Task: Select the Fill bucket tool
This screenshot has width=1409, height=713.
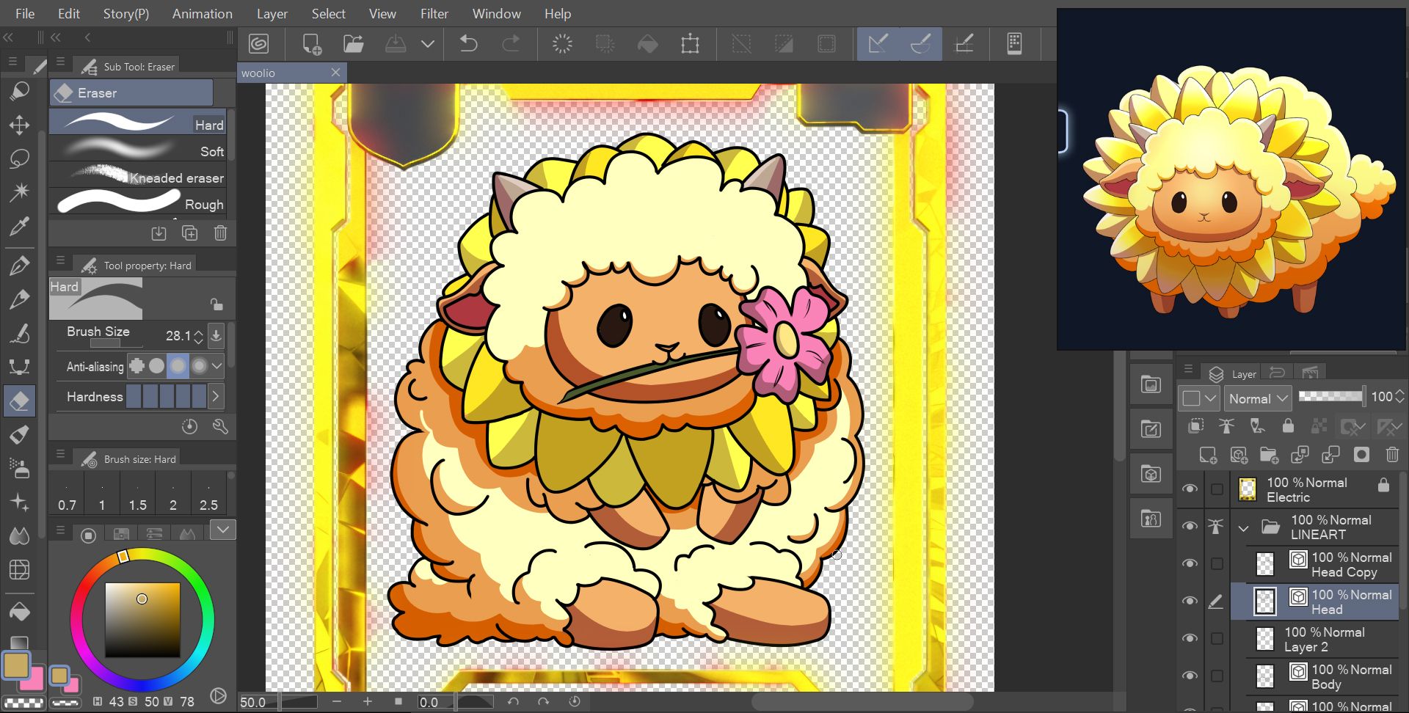Action: point(19,611)
